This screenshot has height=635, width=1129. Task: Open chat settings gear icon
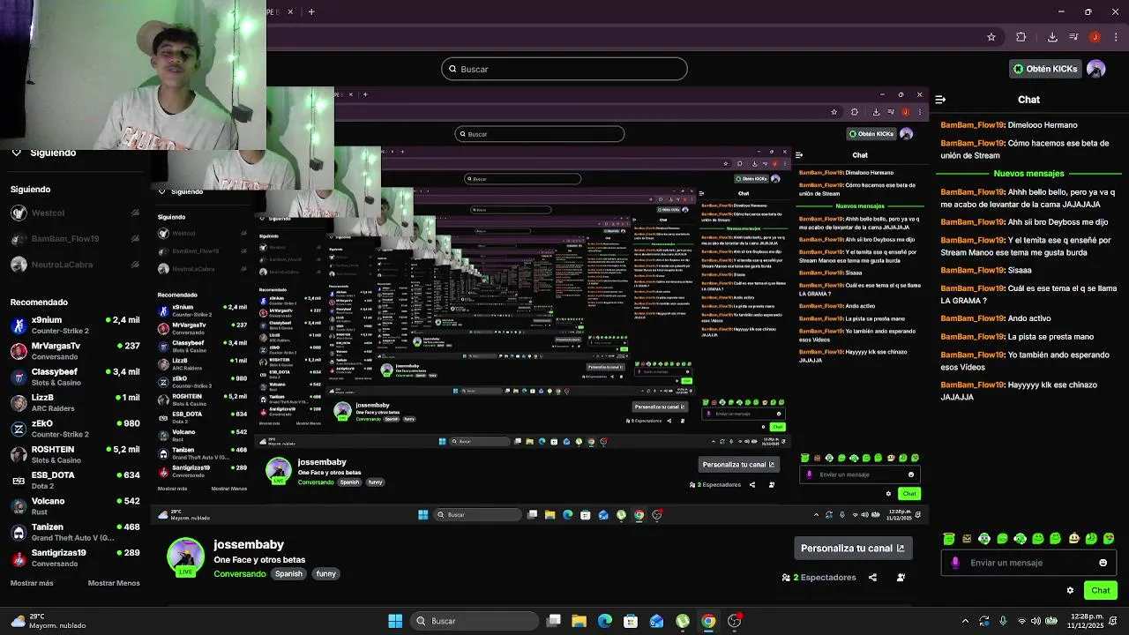[1070, 590]
